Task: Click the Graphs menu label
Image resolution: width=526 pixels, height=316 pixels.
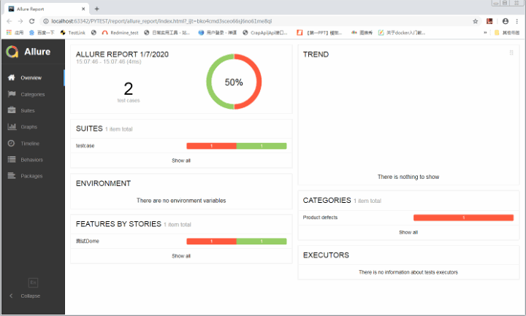Action: (28, 127)
